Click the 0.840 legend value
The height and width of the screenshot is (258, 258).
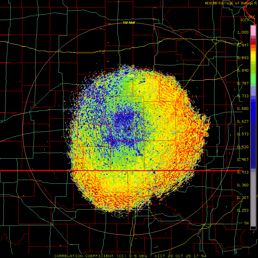click(243, 71)
